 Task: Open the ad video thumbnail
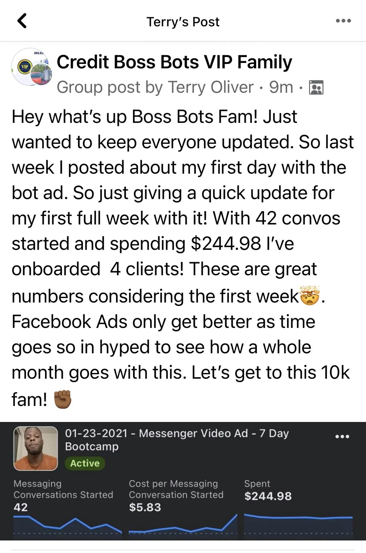point(36,448)
